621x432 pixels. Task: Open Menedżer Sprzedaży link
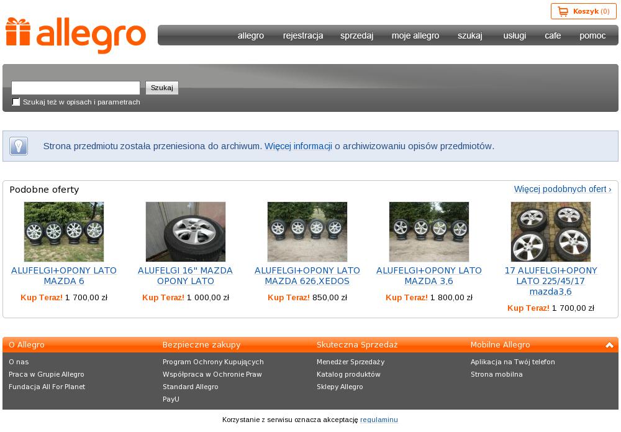[350, 362]
